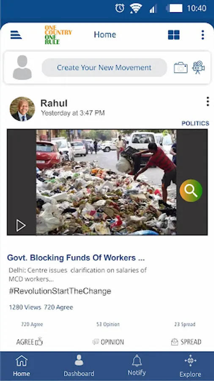
Task: Click the SPREAD share button
Action: 186,342
